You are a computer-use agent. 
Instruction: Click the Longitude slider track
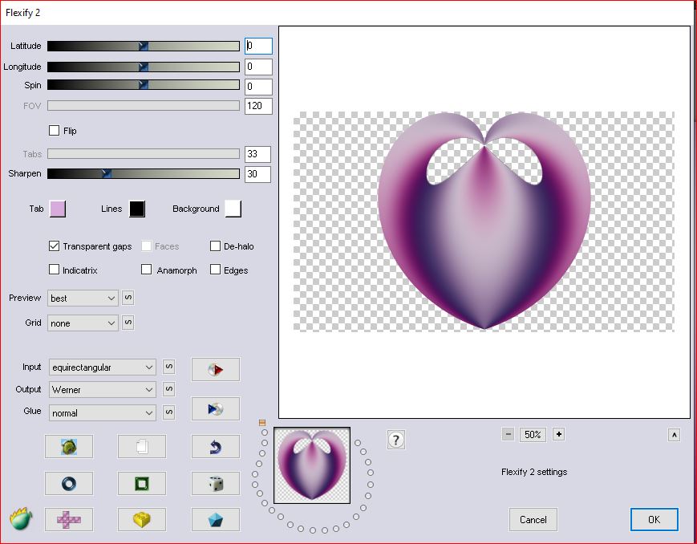click(144, 67)
